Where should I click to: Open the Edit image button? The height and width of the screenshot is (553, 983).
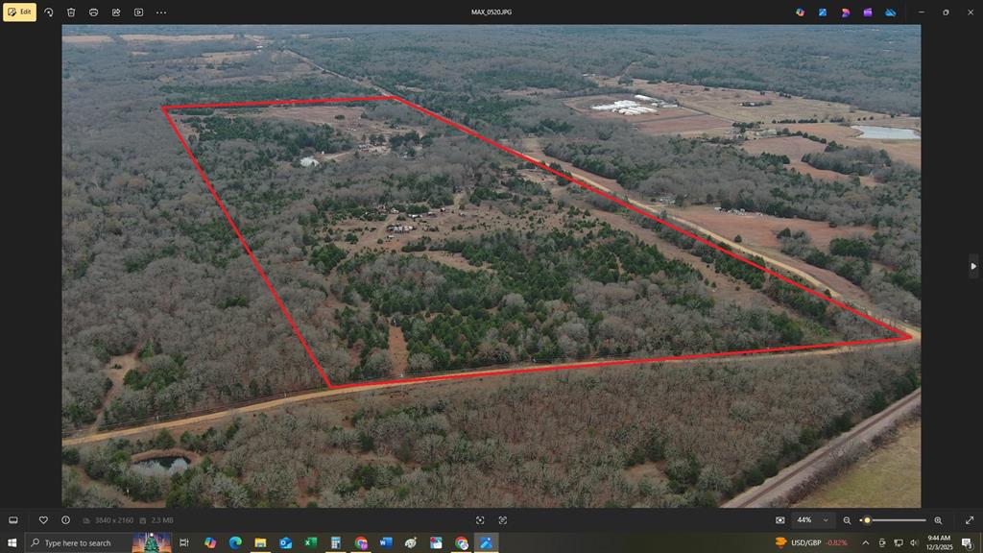pos(19,12)
